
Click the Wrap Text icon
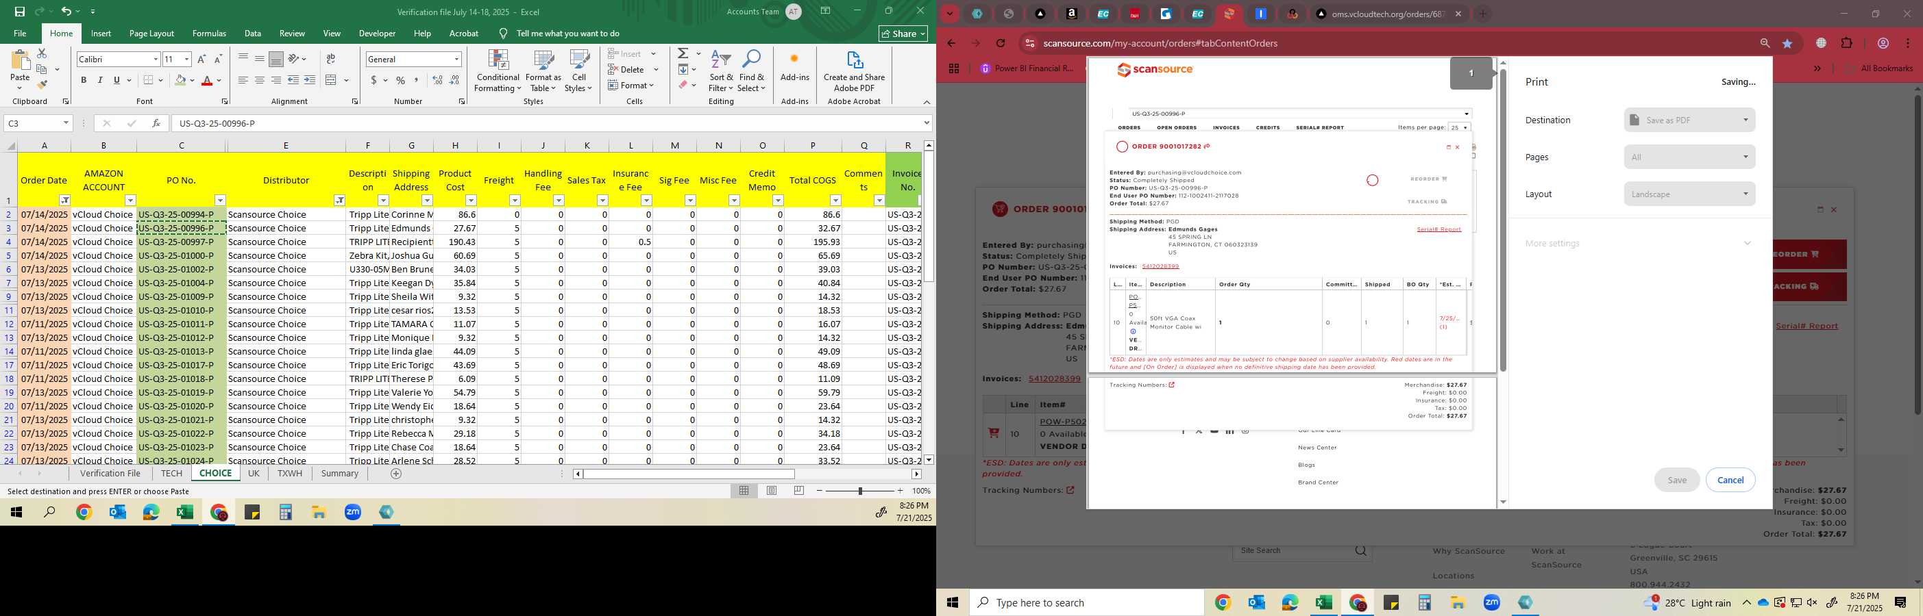point(331,59)
